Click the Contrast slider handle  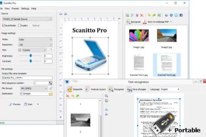[31, 61]
